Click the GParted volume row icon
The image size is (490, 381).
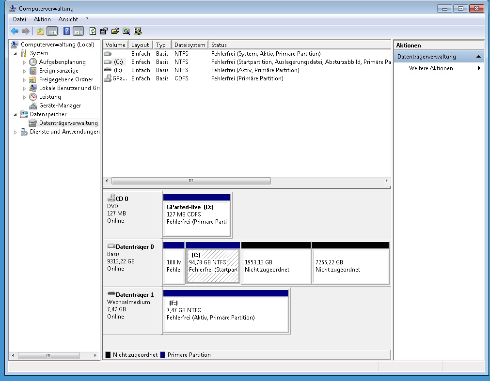click(108, 78)
